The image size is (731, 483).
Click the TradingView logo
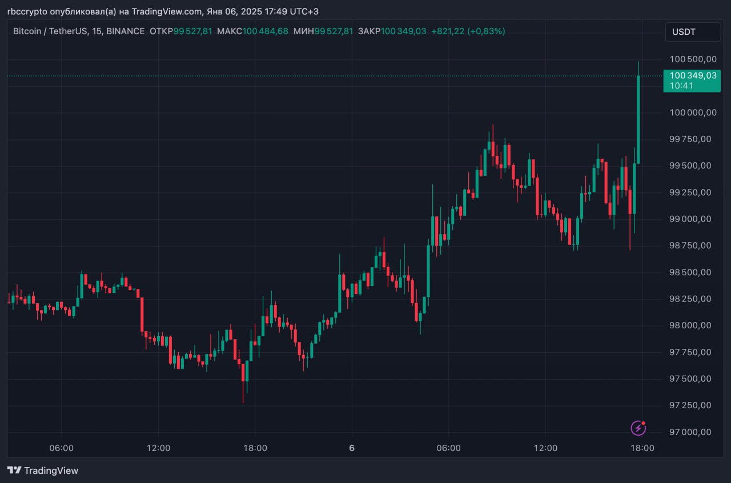[x=43, y=470]
